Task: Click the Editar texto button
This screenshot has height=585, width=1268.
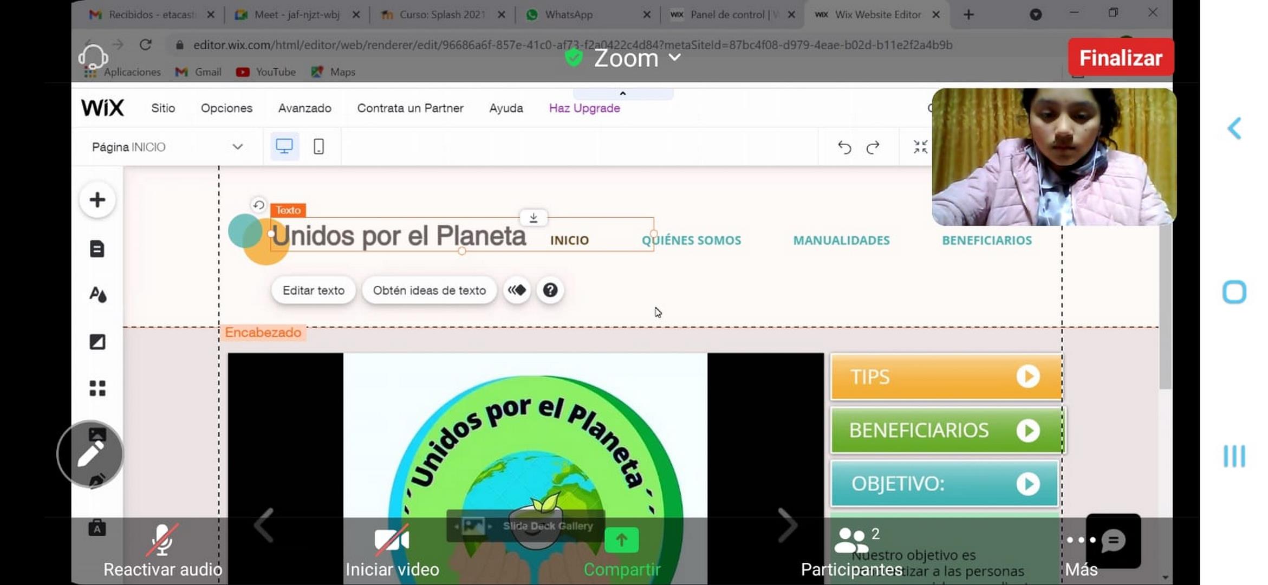Action: pos(314,290)
